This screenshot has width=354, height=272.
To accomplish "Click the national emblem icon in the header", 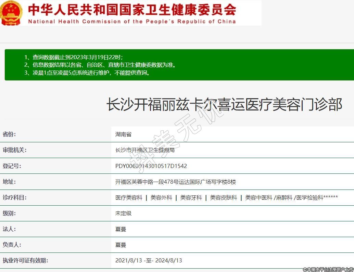I will (x=11, y=13).
